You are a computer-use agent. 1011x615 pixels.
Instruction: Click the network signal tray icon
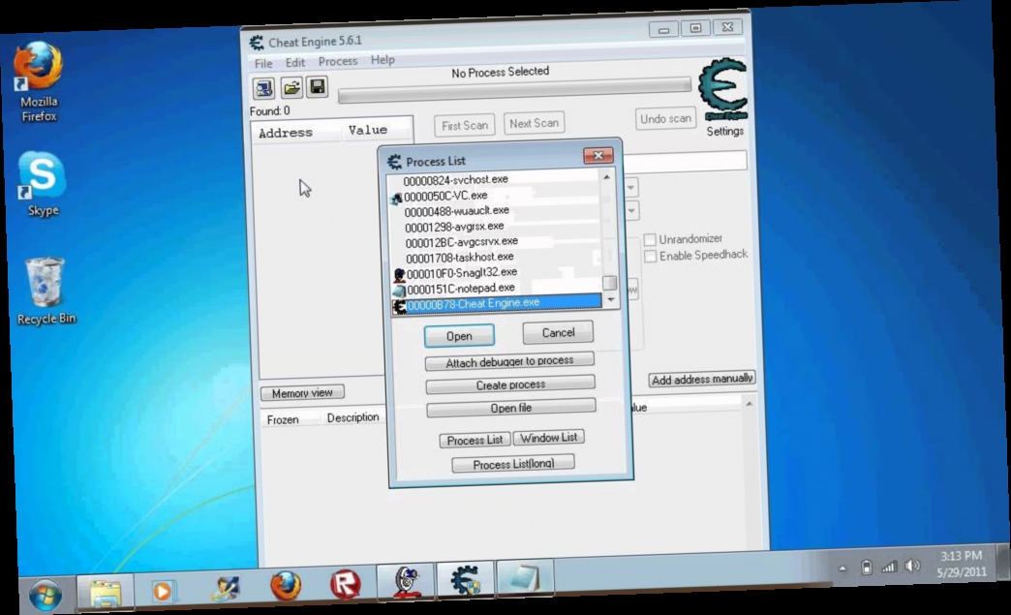tap(889, 568)
